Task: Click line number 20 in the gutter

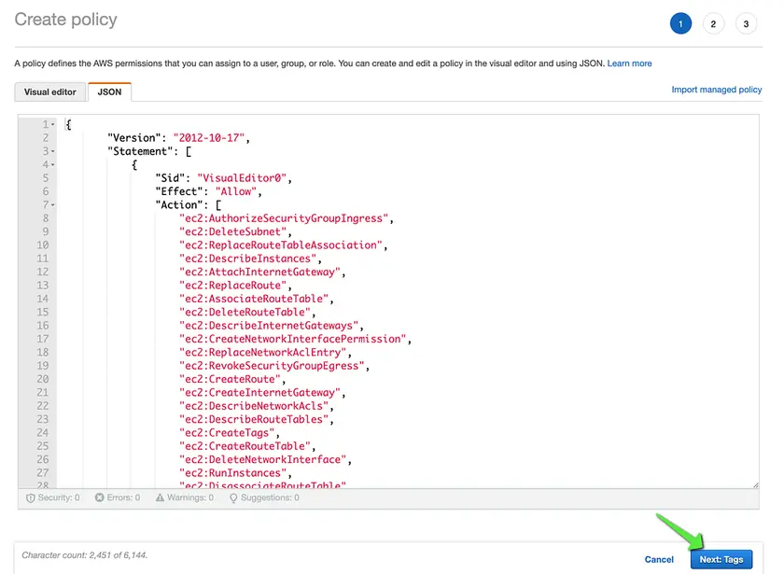Action: click(x=43, y=380)
